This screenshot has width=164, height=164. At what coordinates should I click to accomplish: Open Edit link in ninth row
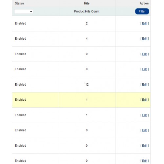pos(145,146)
